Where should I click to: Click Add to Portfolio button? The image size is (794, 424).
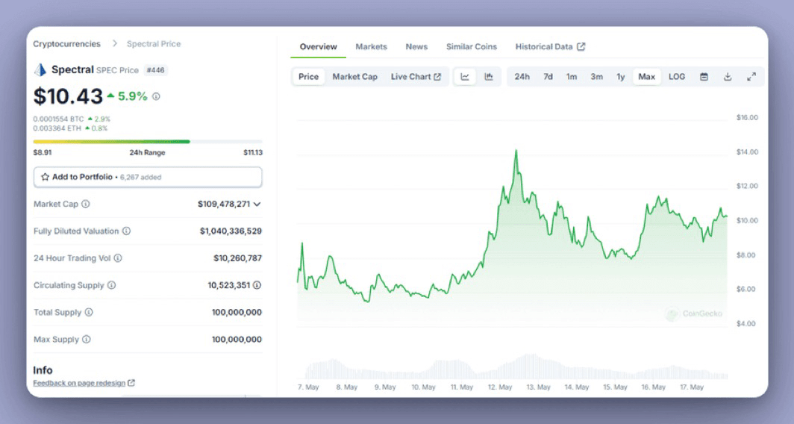(x=148, y=178)
